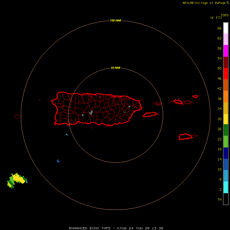The image size is (230, 230).
Task: Click the "ENHANCED ECHO TOPS" caption text
Action: pos(90,228)
